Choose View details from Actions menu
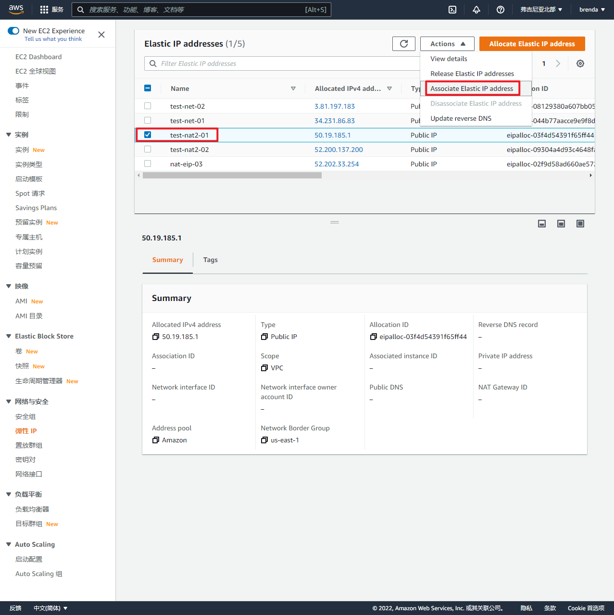The image size is (614, 615). coord(449,59)
